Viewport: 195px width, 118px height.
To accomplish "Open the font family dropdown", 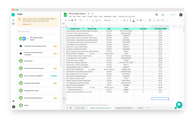I will [109, 20].
